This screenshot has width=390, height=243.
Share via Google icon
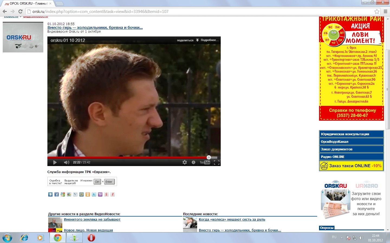pyautogui.click(x=63, y=194)
